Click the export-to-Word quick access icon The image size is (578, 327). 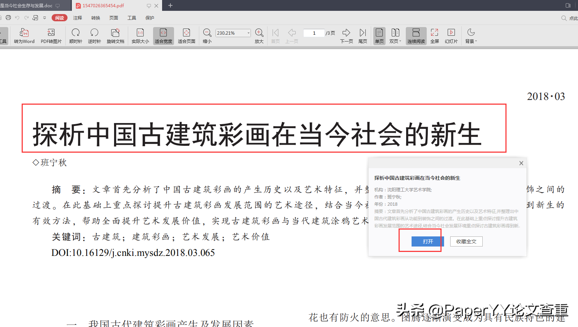[35, 18]
